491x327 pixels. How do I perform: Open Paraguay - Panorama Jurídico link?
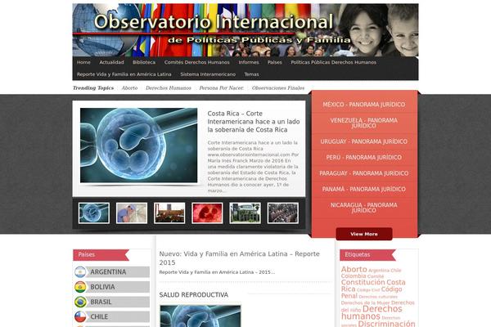364,173
